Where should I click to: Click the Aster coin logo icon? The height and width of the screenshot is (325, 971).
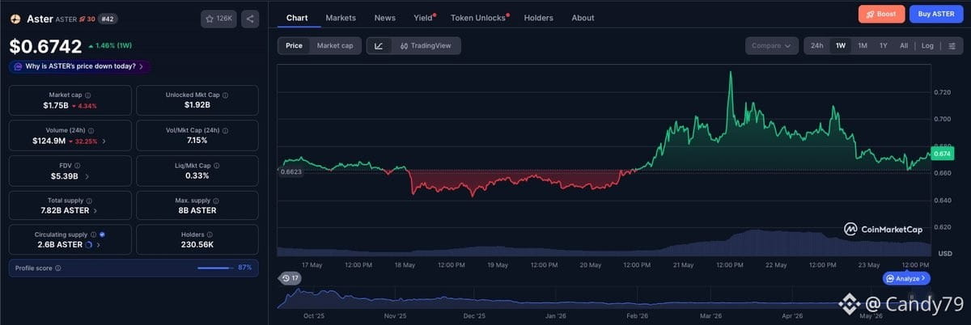point(15,18)
